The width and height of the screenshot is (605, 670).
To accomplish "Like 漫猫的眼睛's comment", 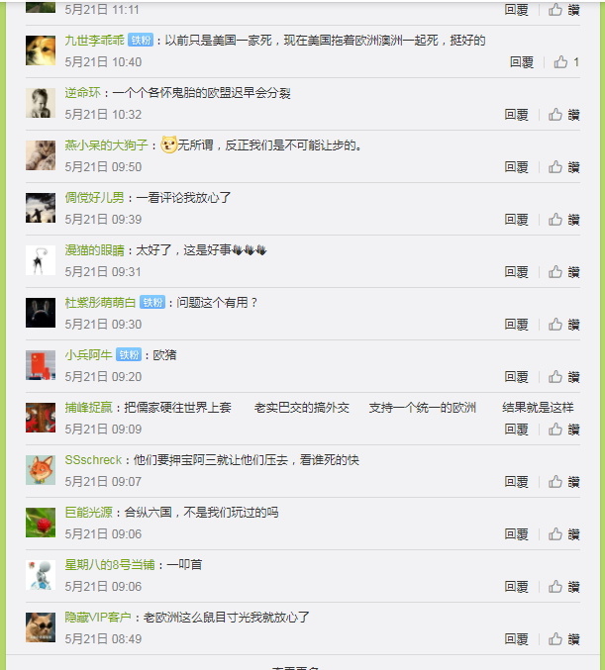I will click(x=564, y=272).
